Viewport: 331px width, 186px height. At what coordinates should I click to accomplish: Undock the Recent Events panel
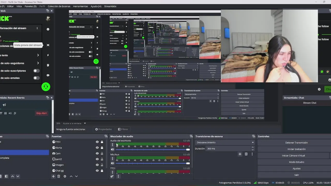48,98
